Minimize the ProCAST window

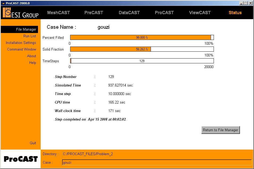coord(241,3)
